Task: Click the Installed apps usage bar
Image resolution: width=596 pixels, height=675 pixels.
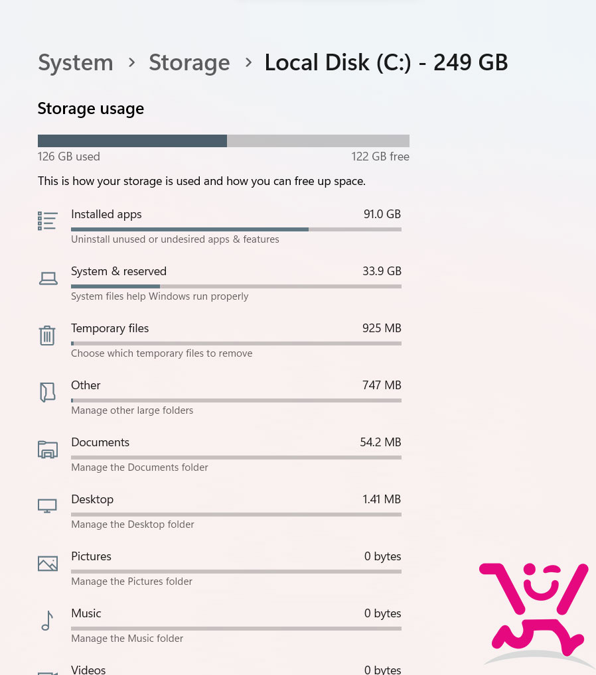Action: (236, 229)
